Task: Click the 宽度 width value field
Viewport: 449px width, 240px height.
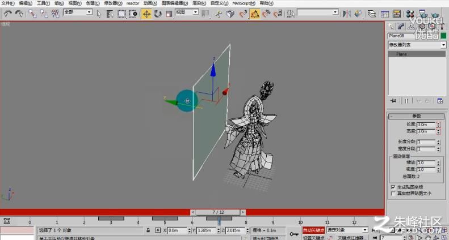Action: tap(426, 131)
